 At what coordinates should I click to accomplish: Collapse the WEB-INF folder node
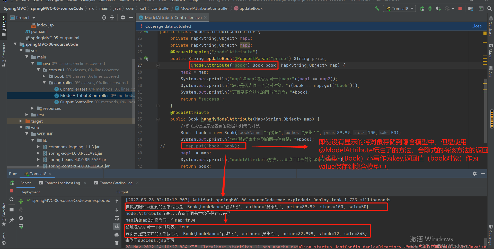coord(27,134)
